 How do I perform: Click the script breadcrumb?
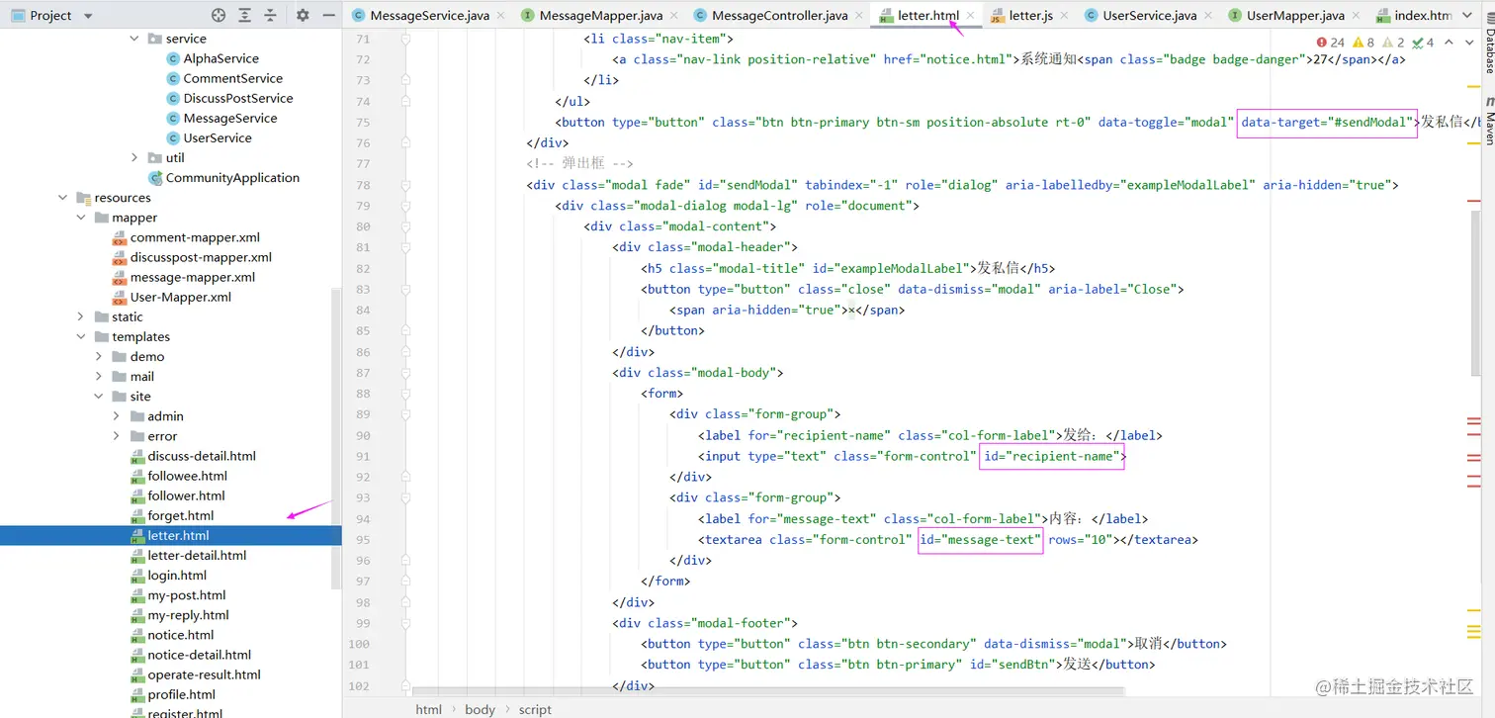[x=535, y=709]
